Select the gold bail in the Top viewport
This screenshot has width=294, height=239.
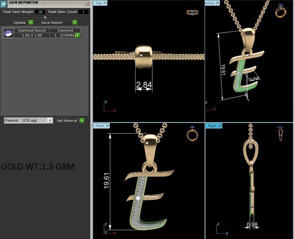[x=144, y=57]
